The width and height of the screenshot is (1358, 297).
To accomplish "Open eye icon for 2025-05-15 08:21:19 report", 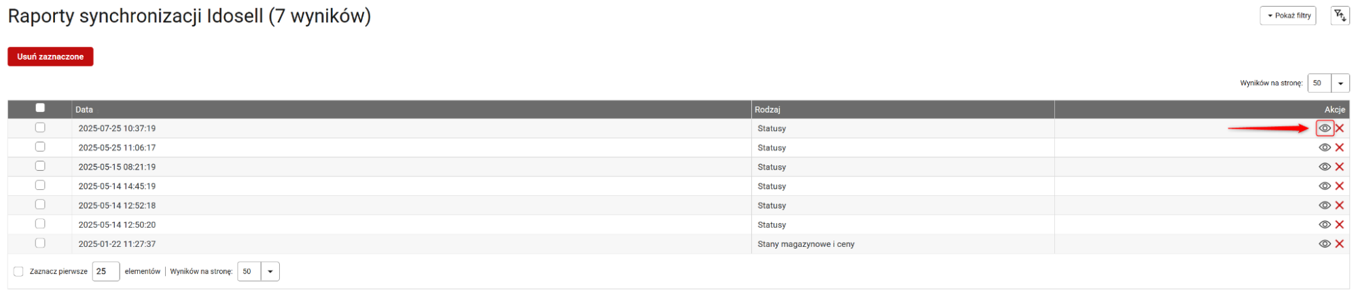I will pyautogui.click(x=1324, y=167).
